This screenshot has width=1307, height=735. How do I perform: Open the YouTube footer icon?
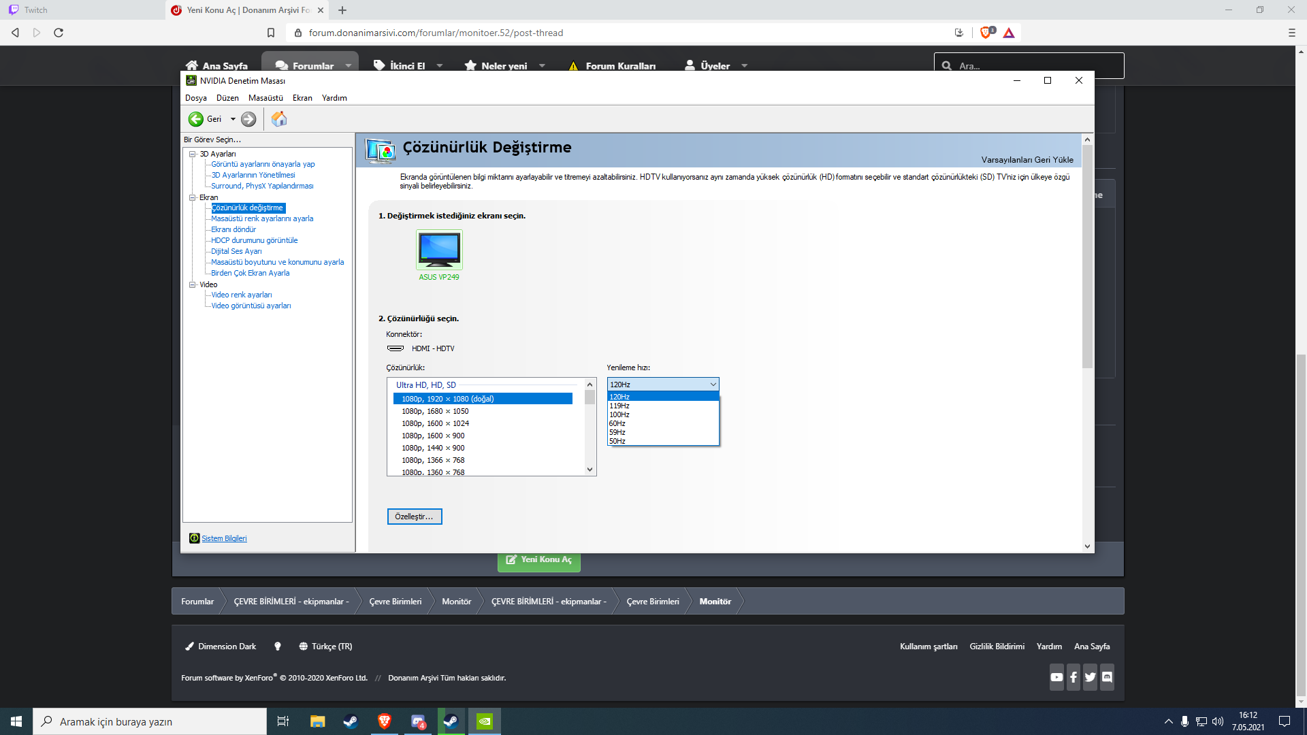(x=1056, y=677)
